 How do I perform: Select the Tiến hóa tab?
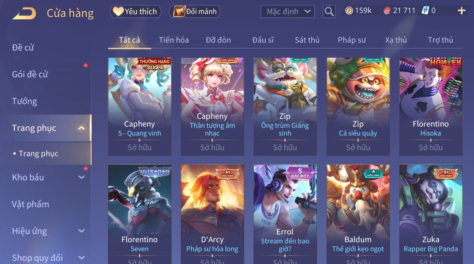[x=174, y=40]
